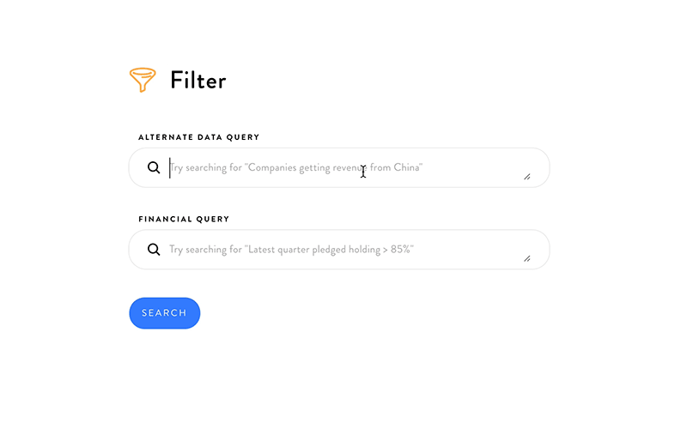Click the FINANCIAL QUERY label
687x429 pixels.
coord(184,219)
